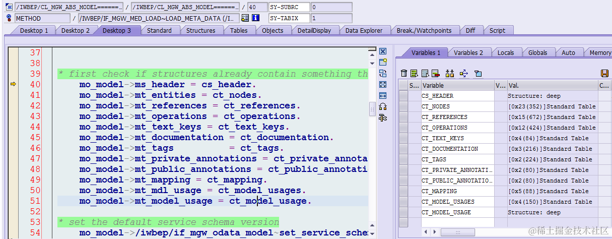Image resolution: width=612 pixels, height=239 pixels.
Task: Open the DetailDisplay tab
Action: point(314,30)
